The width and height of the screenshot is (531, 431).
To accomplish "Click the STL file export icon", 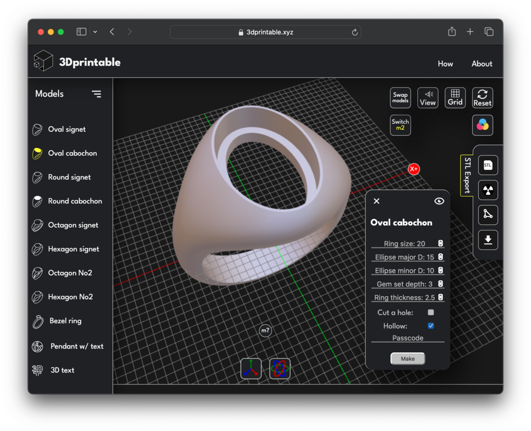I will pos(488,165).
